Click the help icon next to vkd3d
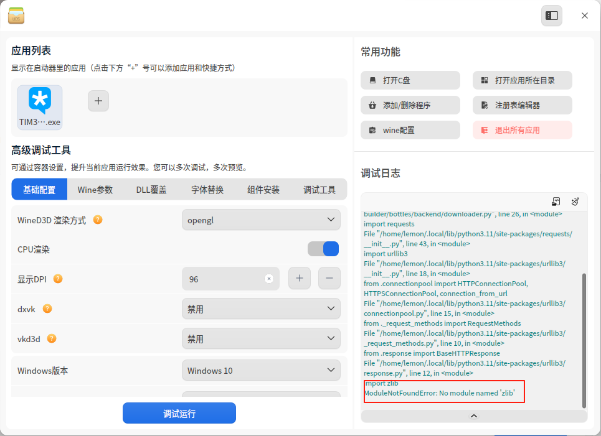The height and width of the screenshot is (436, 601). [x=52, y=338]
